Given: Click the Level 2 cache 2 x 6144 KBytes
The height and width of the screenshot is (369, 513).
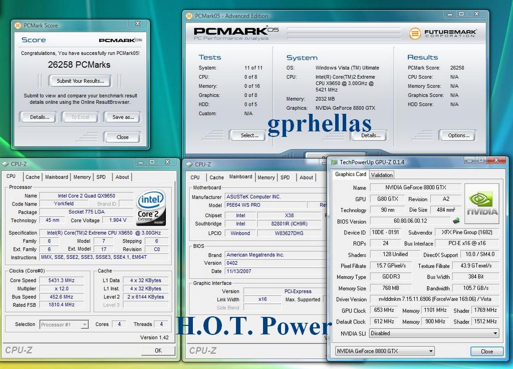Looking at the screenshot, I should [x=146, y=297].
